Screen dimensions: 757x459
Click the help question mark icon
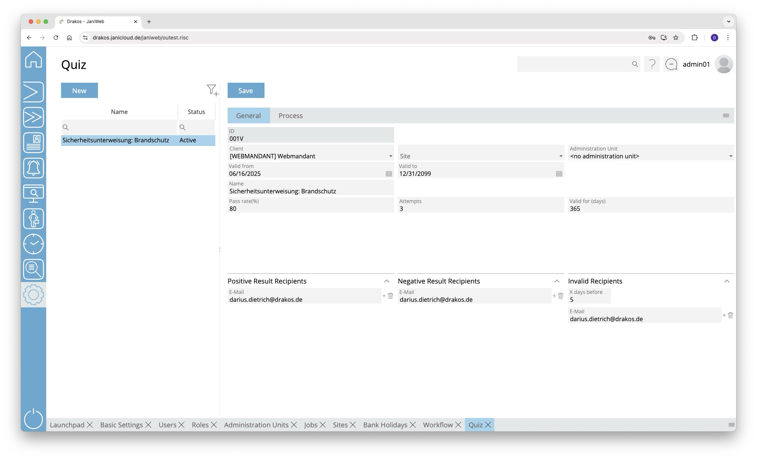[652, 64]
